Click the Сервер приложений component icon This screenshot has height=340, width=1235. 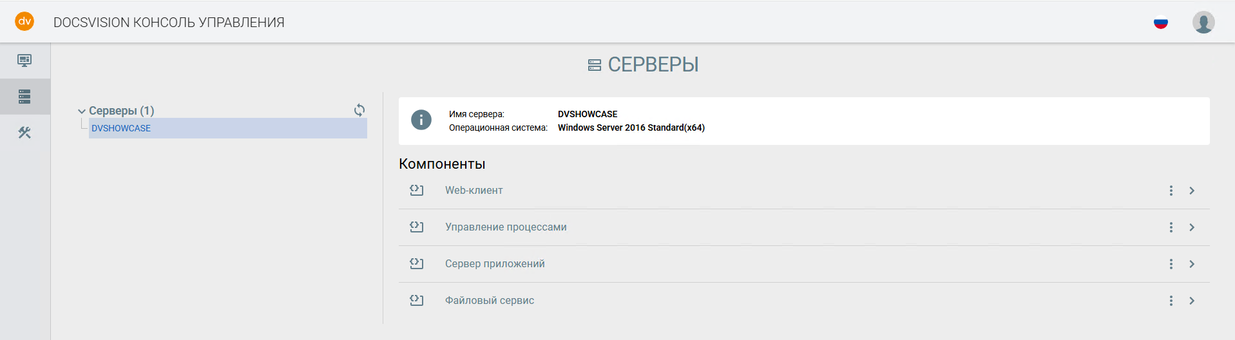click(417, 263)
